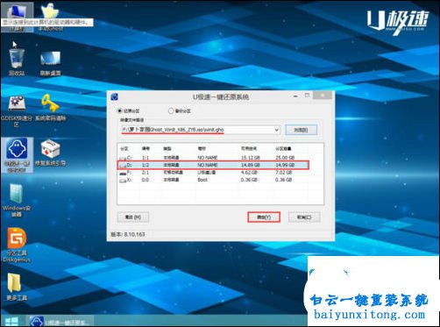Select the "0:0" number cell
This screenshot has width=440, height=327.
coord(145,180)
